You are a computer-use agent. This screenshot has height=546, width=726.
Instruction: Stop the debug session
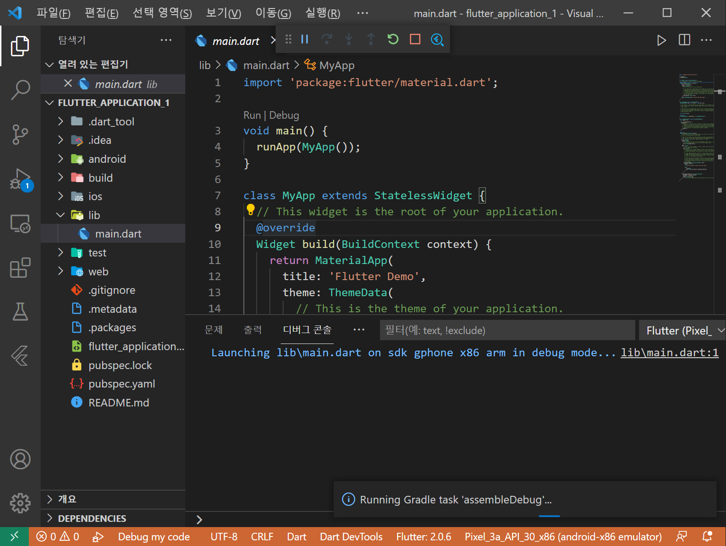tap(415, 39)
